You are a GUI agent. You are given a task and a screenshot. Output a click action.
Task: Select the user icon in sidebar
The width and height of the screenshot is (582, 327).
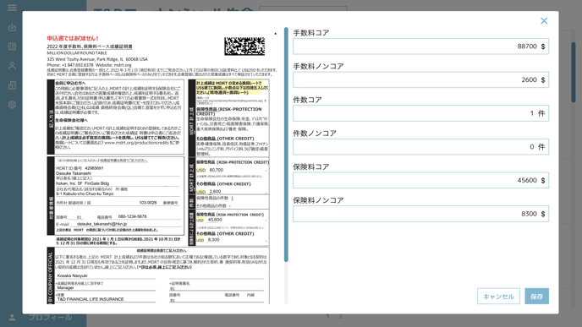tap(12, 66)
